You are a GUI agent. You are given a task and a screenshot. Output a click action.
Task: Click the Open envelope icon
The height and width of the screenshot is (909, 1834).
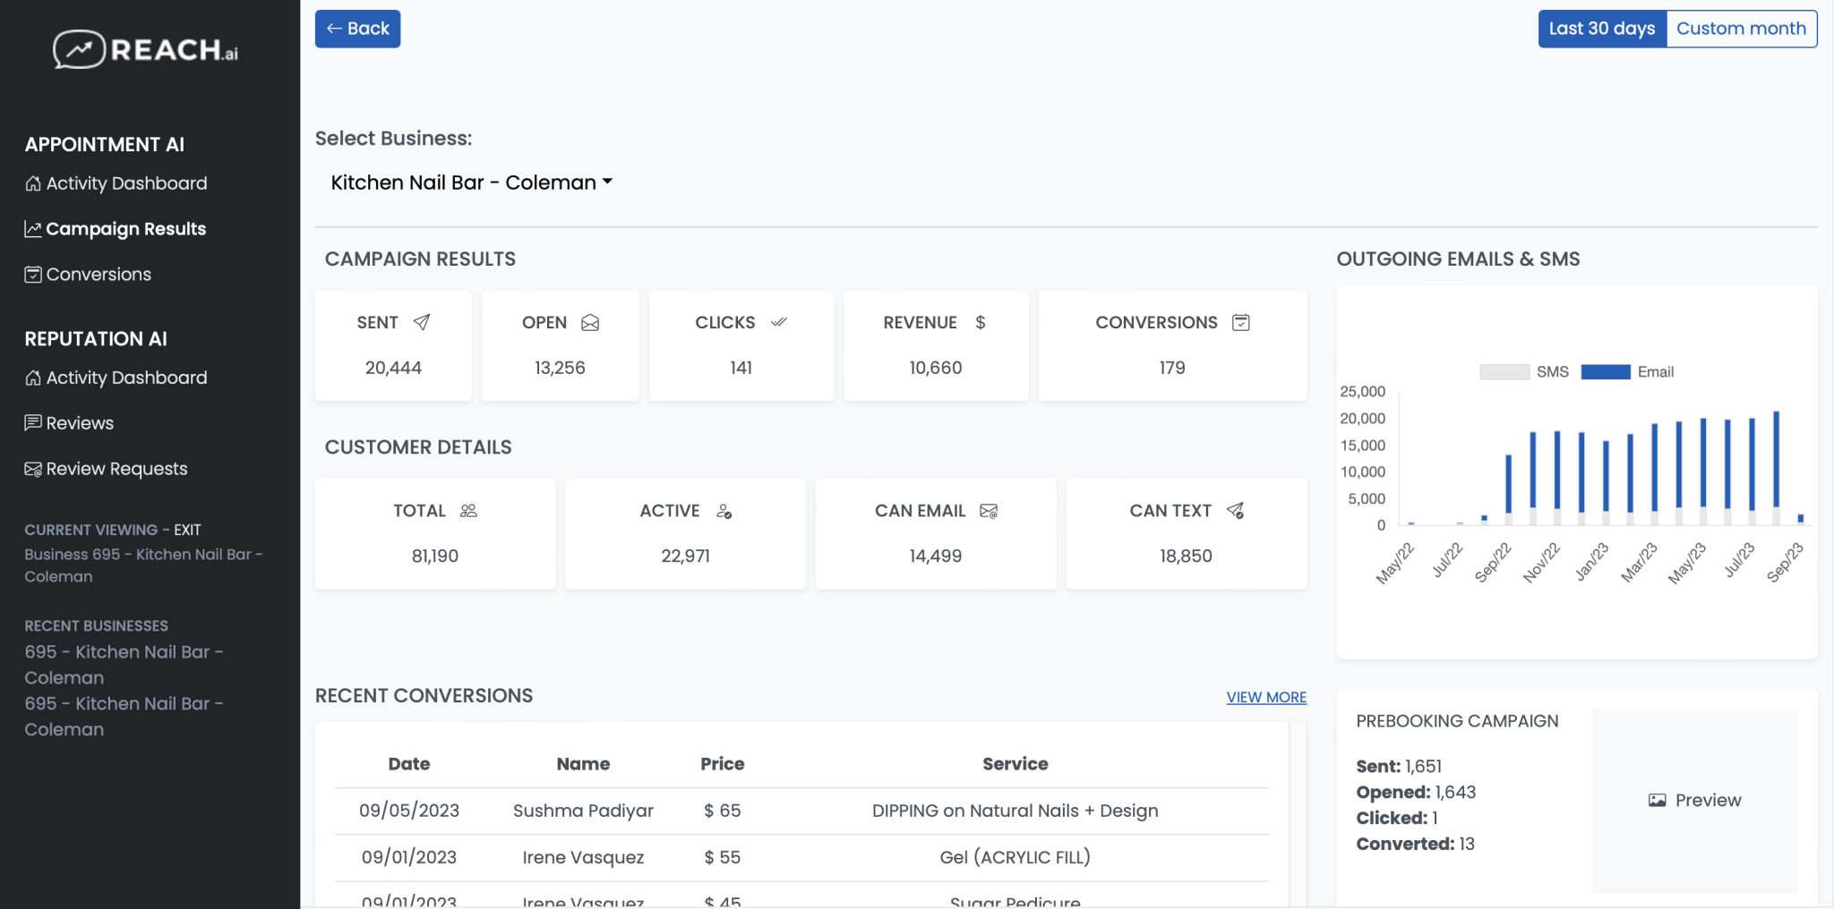(590, 323)
